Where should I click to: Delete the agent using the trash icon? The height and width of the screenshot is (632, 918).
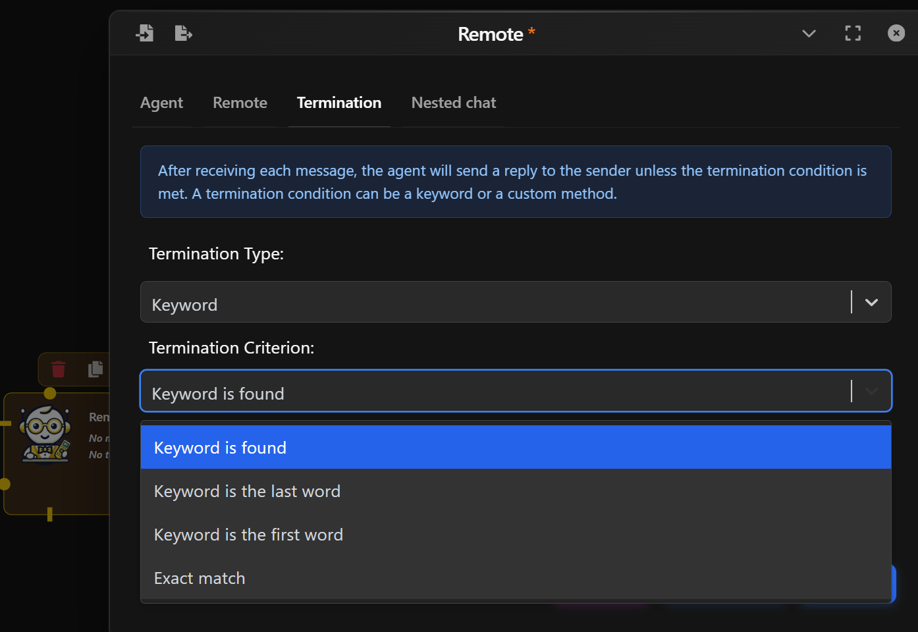pos(58,369)
